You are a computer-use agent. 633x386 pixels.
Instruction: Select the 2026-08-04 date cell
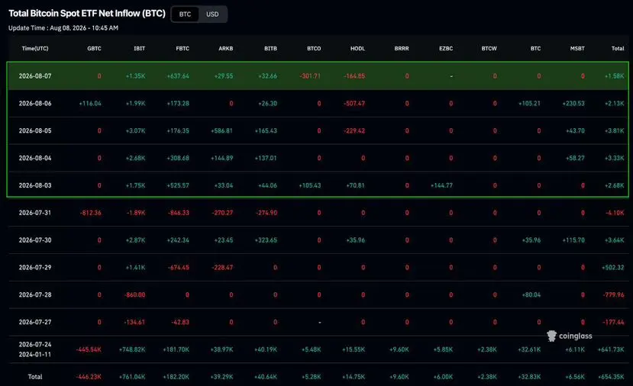tap(35, 158)
